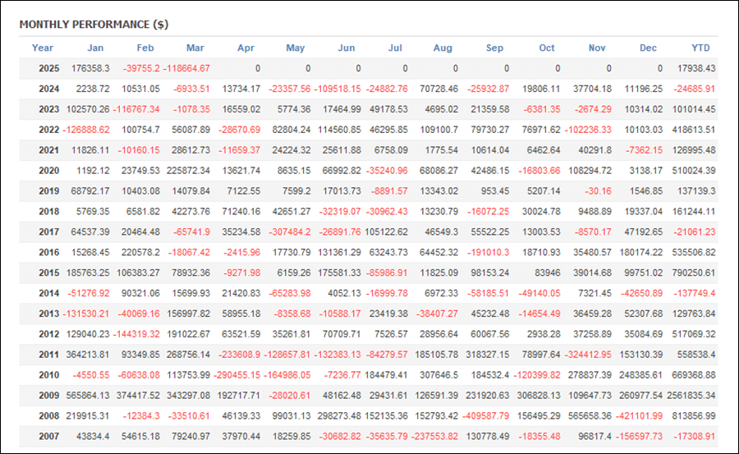Click the YTD column header

pyautogui.click(x=700, y=48)
